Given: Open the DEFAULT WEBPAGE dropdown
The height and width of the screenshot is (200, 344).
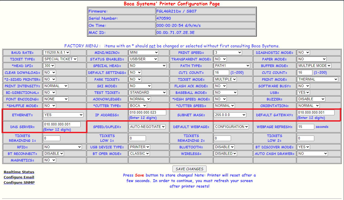Looking at the screenshot, I should tap(231, 127).
